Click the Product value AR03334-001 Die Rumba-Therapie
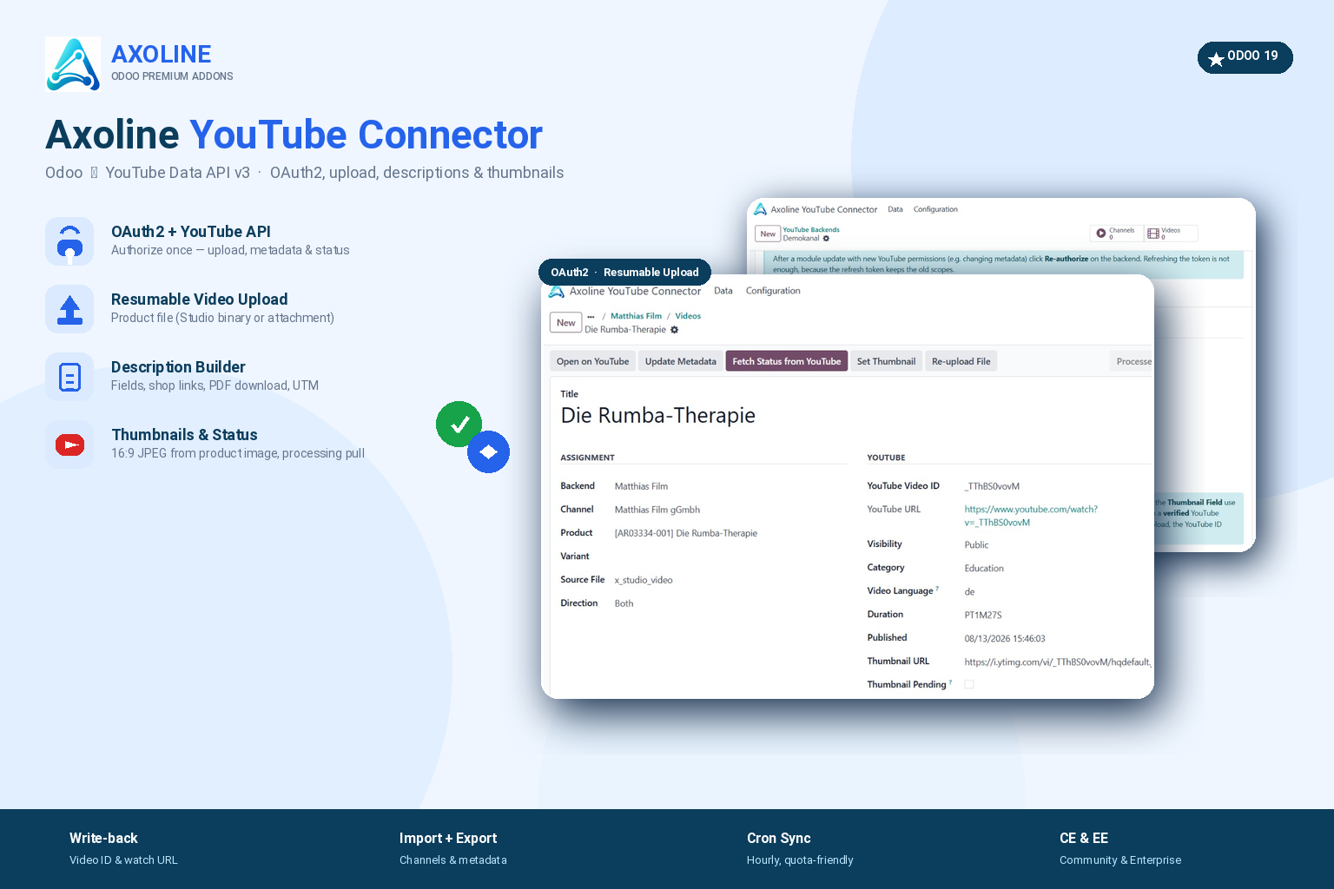Image resolution: width=1334 pixels, height=889 pixels. (x=686, y=533)
